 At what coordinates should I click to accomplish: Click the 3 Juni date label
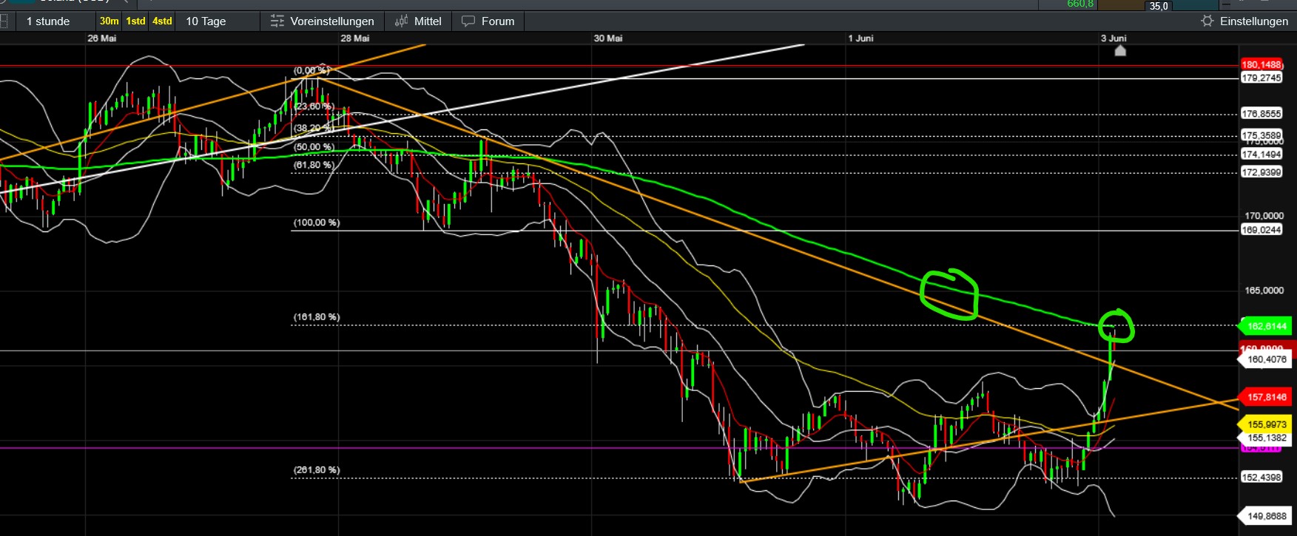pyautogui.click(x=1114, y=38)
